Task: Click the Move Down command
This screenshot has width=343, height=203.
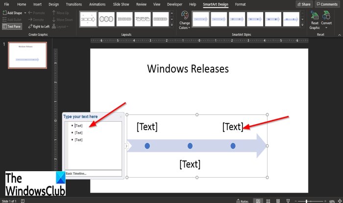Action: pos(62,20)
